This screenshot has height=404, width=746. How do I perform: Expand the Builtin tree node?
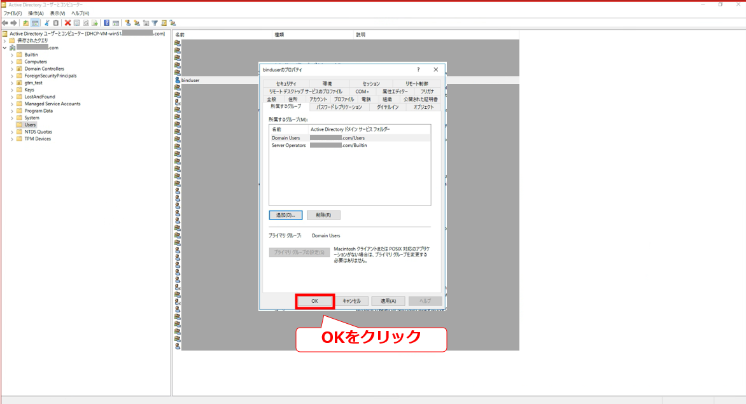(12, 55)
